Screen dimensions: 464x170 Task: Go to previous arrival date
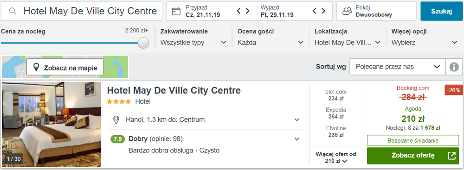pyautogui.click(x=239, y=11)
